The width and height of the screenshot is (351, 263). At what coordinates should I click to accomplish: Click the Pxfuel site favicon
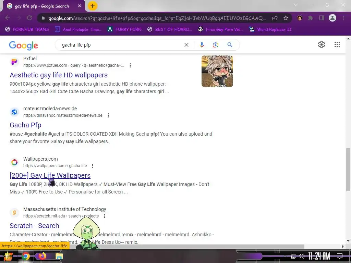click(x=14, y=62)
